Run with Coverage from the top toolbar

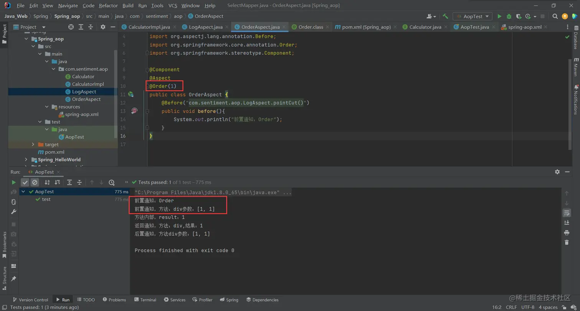(519, 16)
